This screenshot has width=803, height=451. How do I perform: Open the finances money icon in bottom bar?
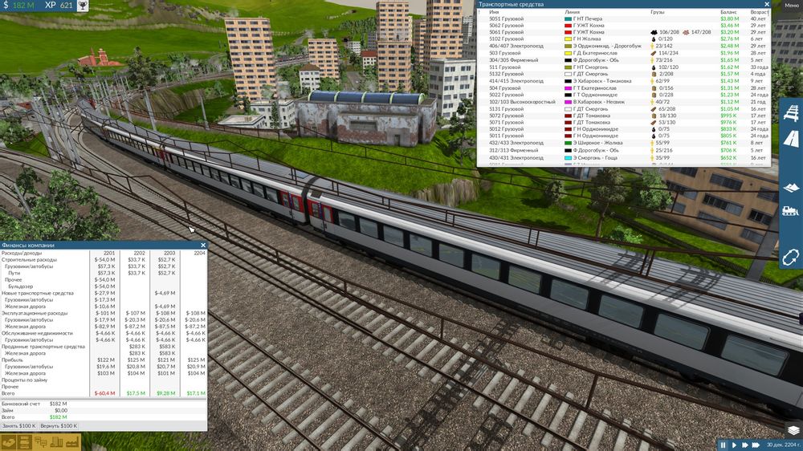(x=8, y=442)
